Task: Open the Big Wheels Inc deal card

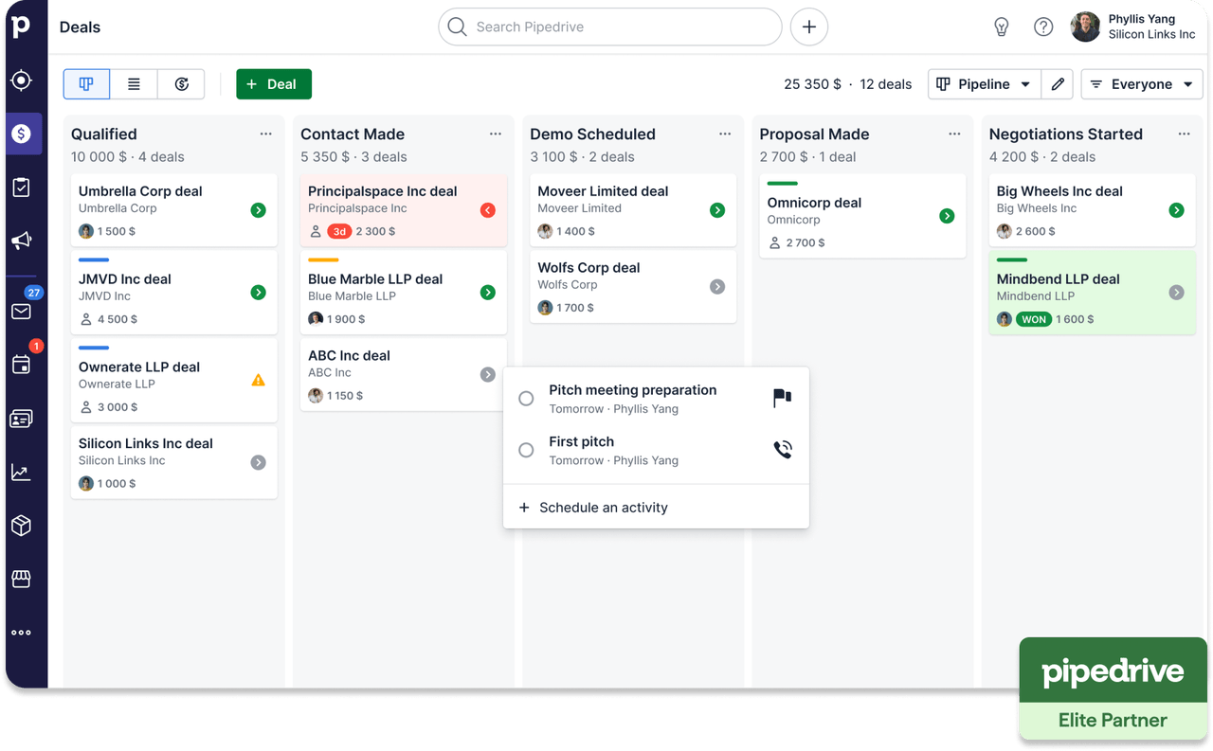Action: pos(1092,210)
